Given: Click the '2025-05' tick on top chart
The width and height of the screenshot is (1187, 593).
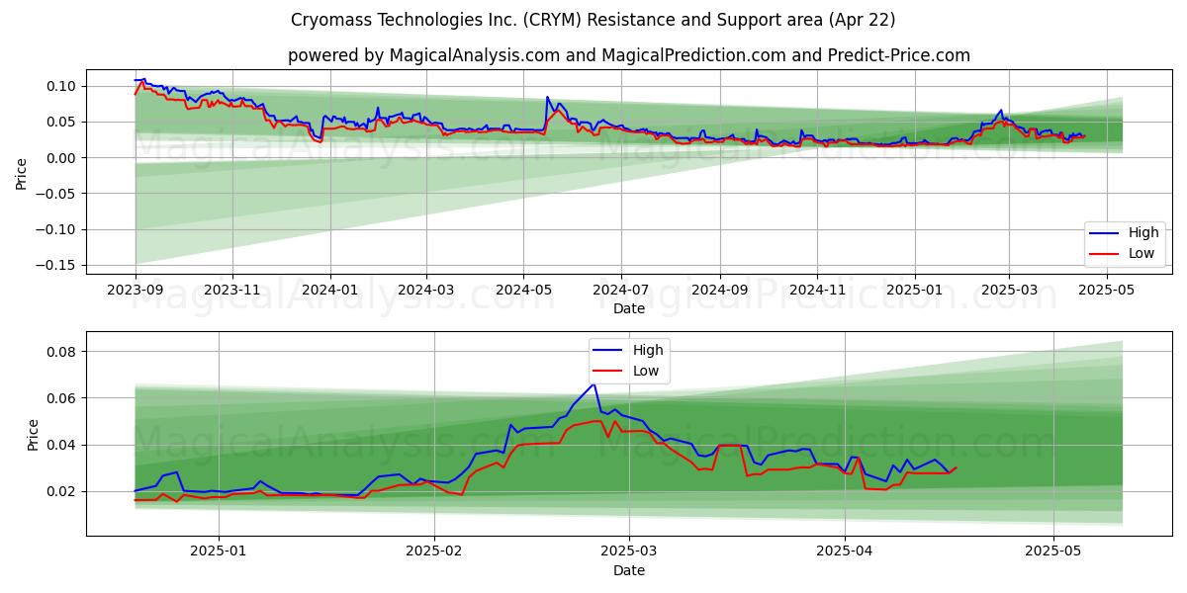Looking at the screenshot, I should point(1106,291).
